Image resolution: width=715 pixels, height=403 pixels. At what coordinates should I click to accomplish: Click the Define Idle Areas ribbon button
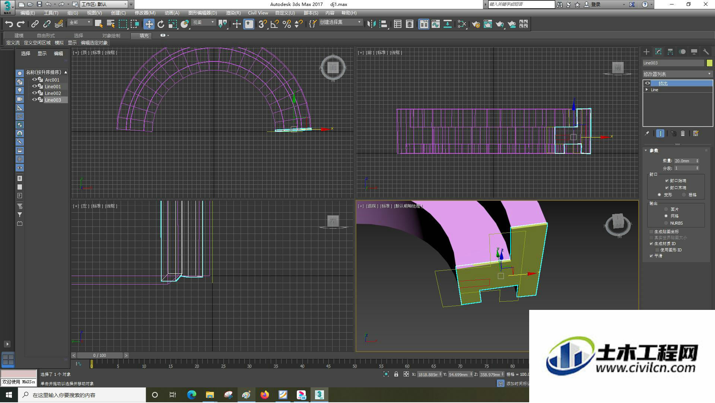click(x=37, y=43)
